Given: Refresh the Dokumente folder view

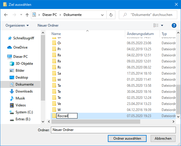Looking at the screenshot, I should [x=111, y=15].
